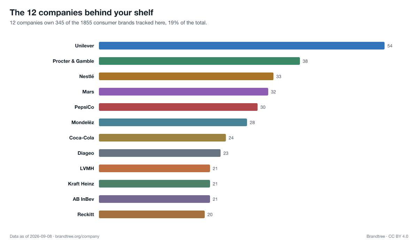The width and height of the screenshot is (418, 244).
Task: Click the value label 38
Action: pos(305,61)
